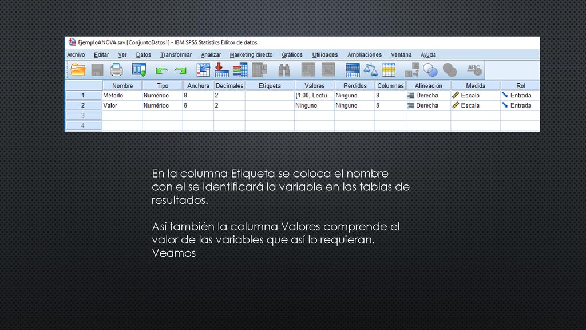Click the Open data document folder icon
The width and height of the screenshot is (586, 330).
coord(78,70)
